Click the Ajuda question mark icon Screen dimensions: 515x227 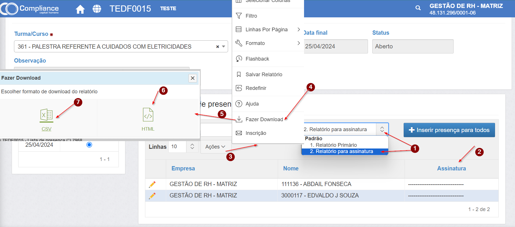coord(239,104)
